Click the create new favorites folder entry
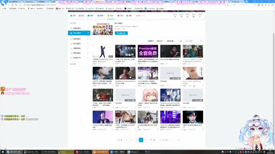275x154 pixels. 79,28
